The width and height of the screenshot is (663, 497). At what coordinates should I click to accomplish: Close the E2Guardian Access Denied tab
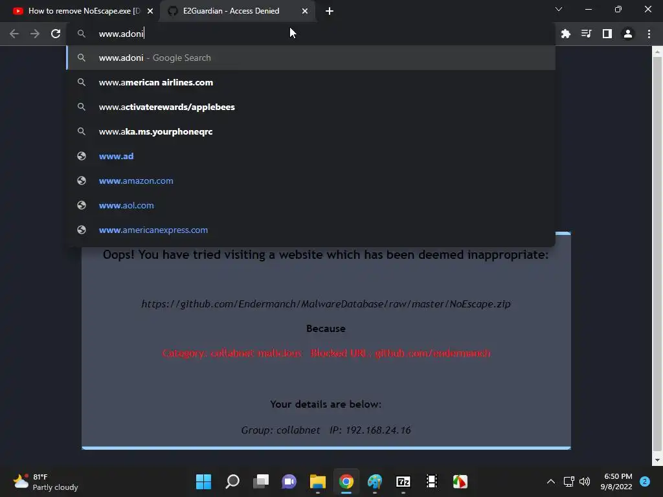(305, 11)
